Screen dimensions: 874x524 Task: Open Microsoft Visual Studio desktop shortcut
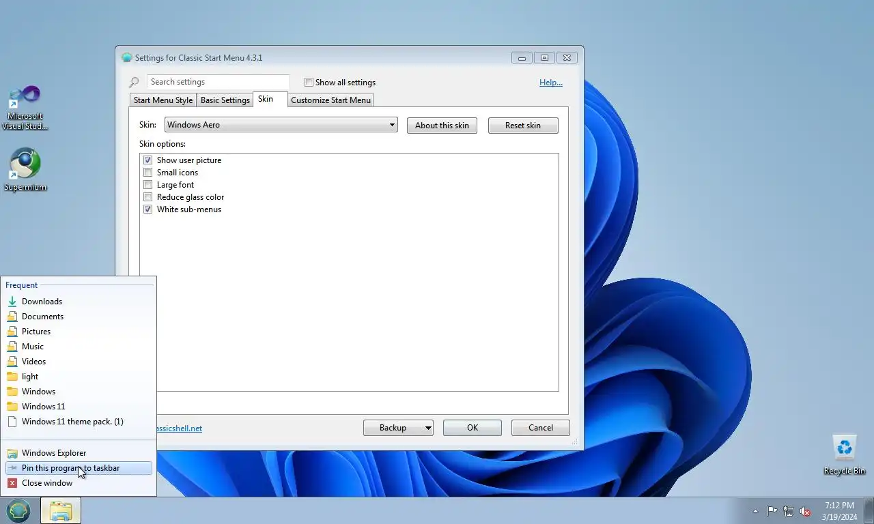point(25,107)
